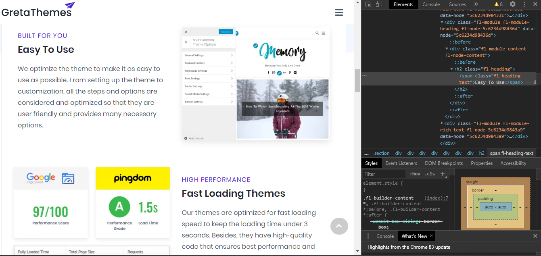Viewport: 541px width, 256px height.
Task: Open the hamburger menu on GretaThemes site
Action: 339,12
